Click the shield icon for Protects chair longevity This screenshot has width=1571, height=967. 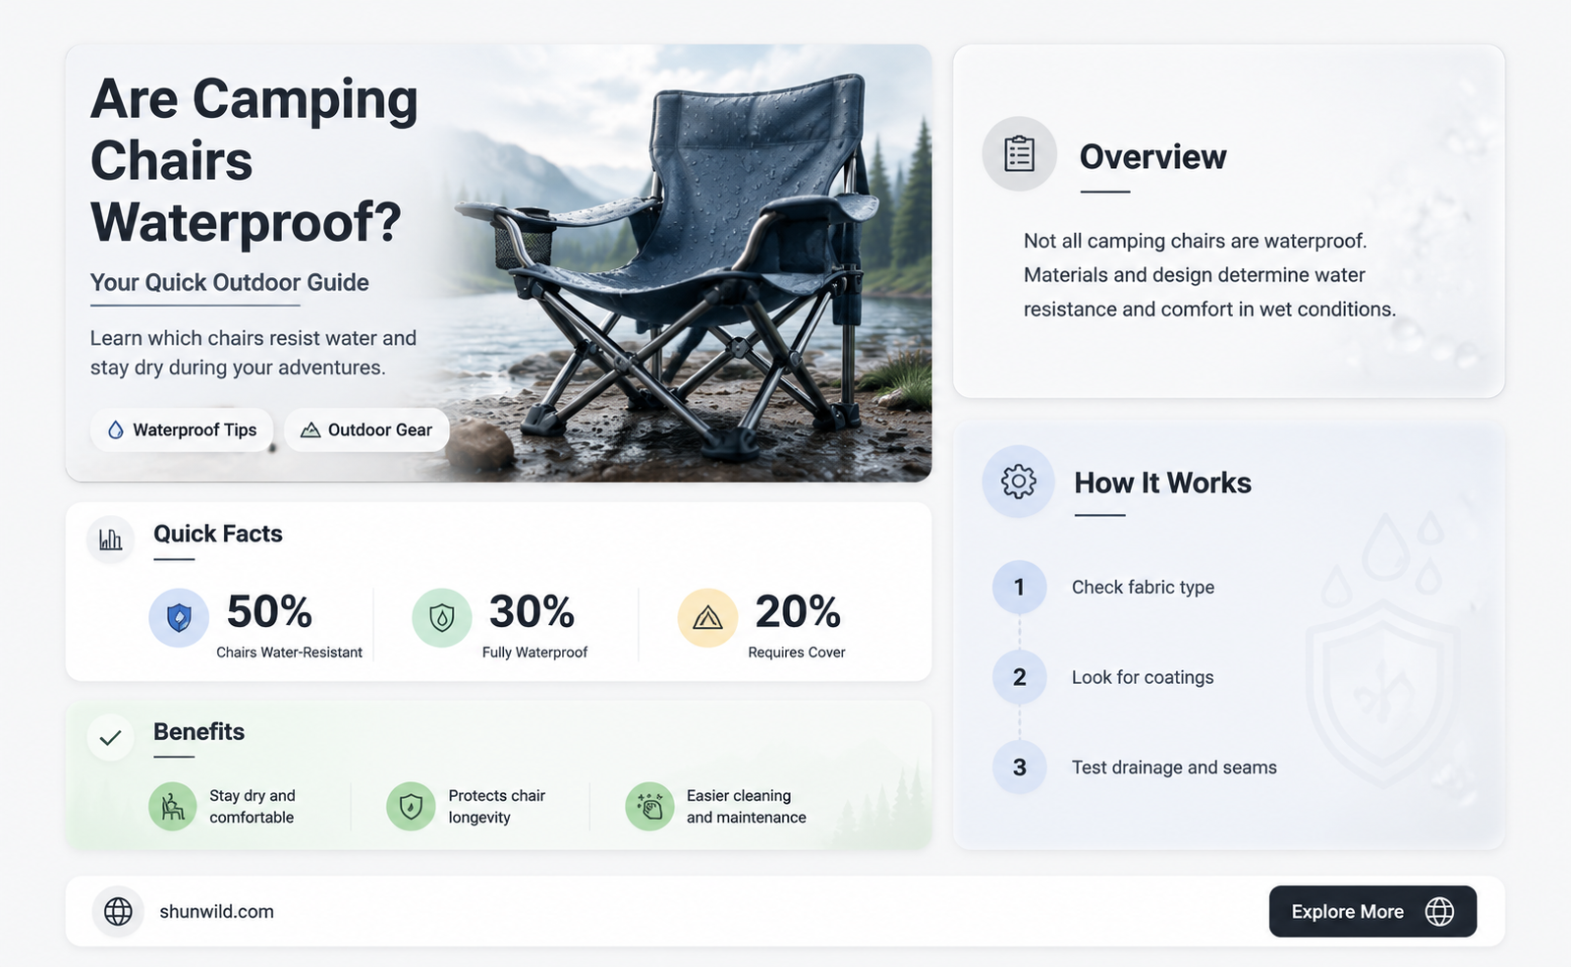(411, 807)
